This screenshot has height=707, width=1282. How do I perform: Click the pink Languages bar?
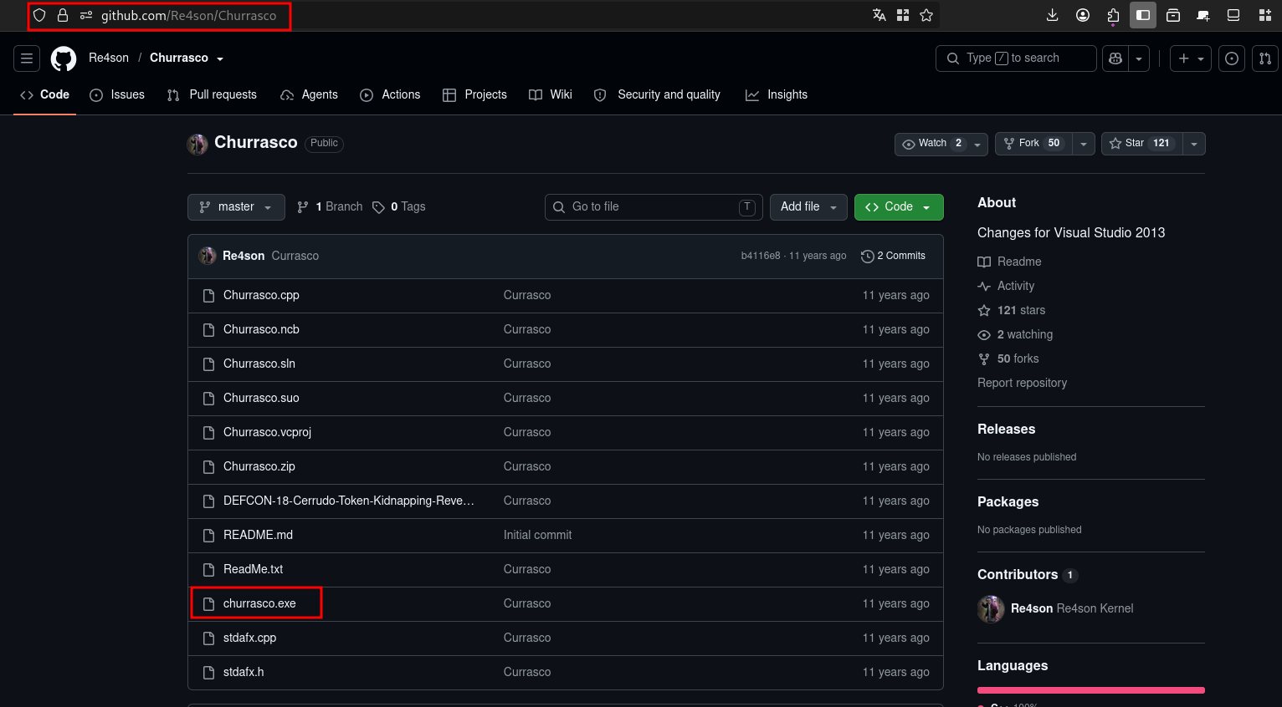(1091, 690)
